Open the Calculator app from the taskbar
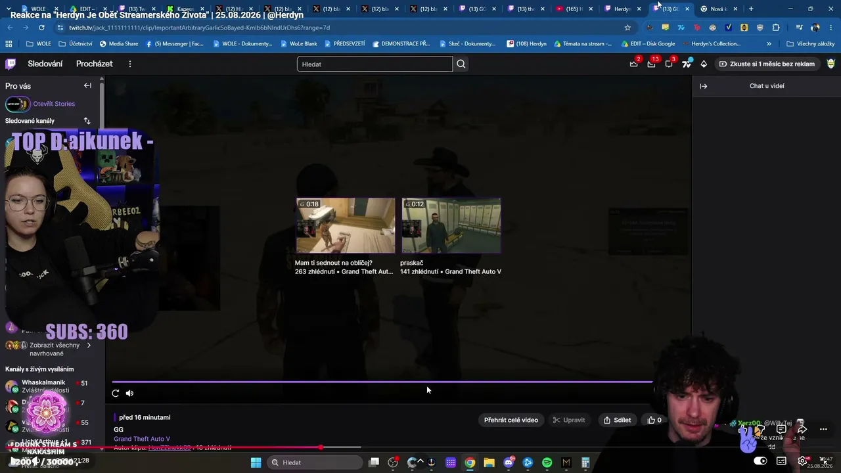This screenshot has height=473, width=841. [x=585, y=462]
